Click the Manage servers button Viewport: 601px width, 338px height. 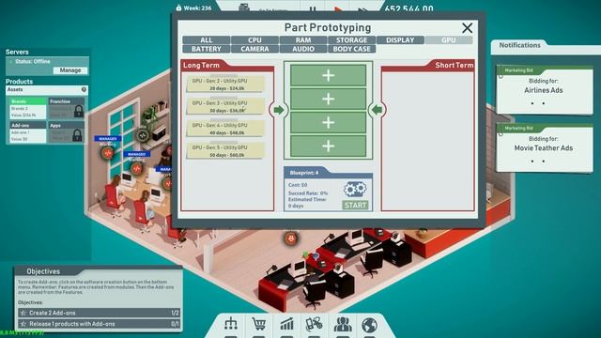(x=70, y=70)
